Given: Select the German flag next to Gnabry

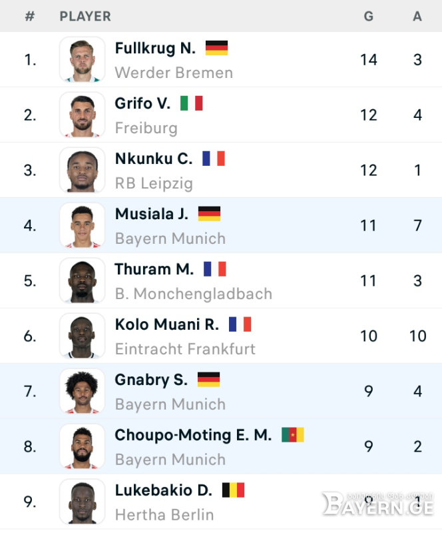Looking at the screenshot, I should 208,379.
